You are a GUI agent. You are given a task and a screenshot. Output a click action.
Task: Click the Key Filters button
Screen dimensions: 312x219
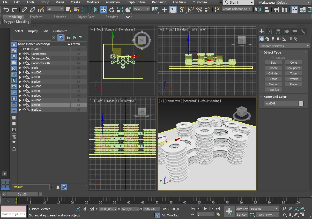pos(267,215)
